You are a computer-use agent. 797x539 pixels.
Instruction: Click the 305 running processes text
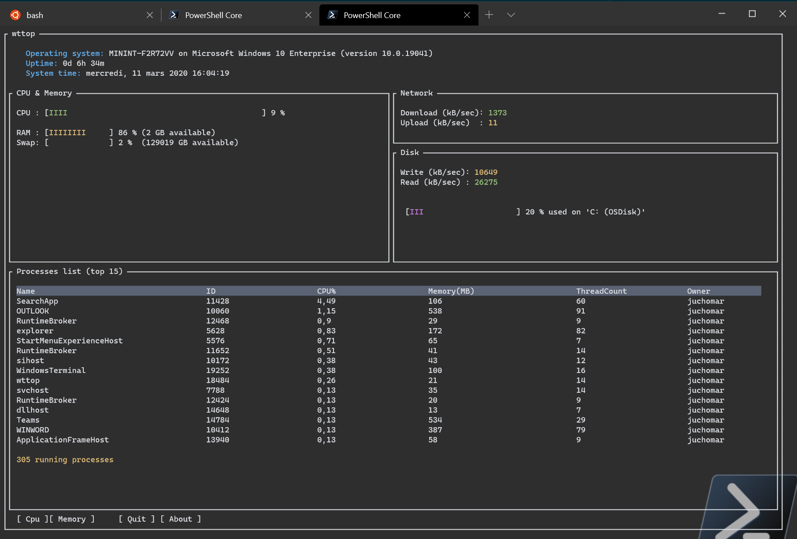coord(65,460)
